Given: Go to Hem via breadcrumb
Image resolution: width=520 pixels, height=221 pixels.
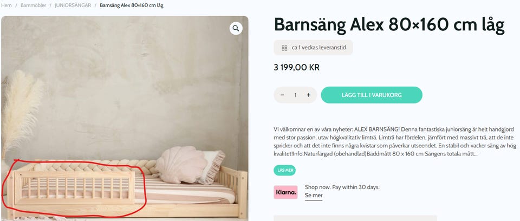Looking at the screenshot, I should pos(6,5).
